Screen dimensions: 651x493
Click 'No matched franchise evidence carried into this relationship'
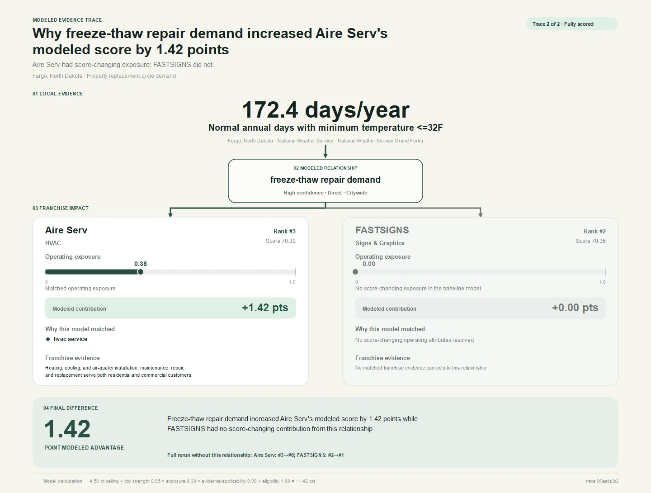[420, 368]
